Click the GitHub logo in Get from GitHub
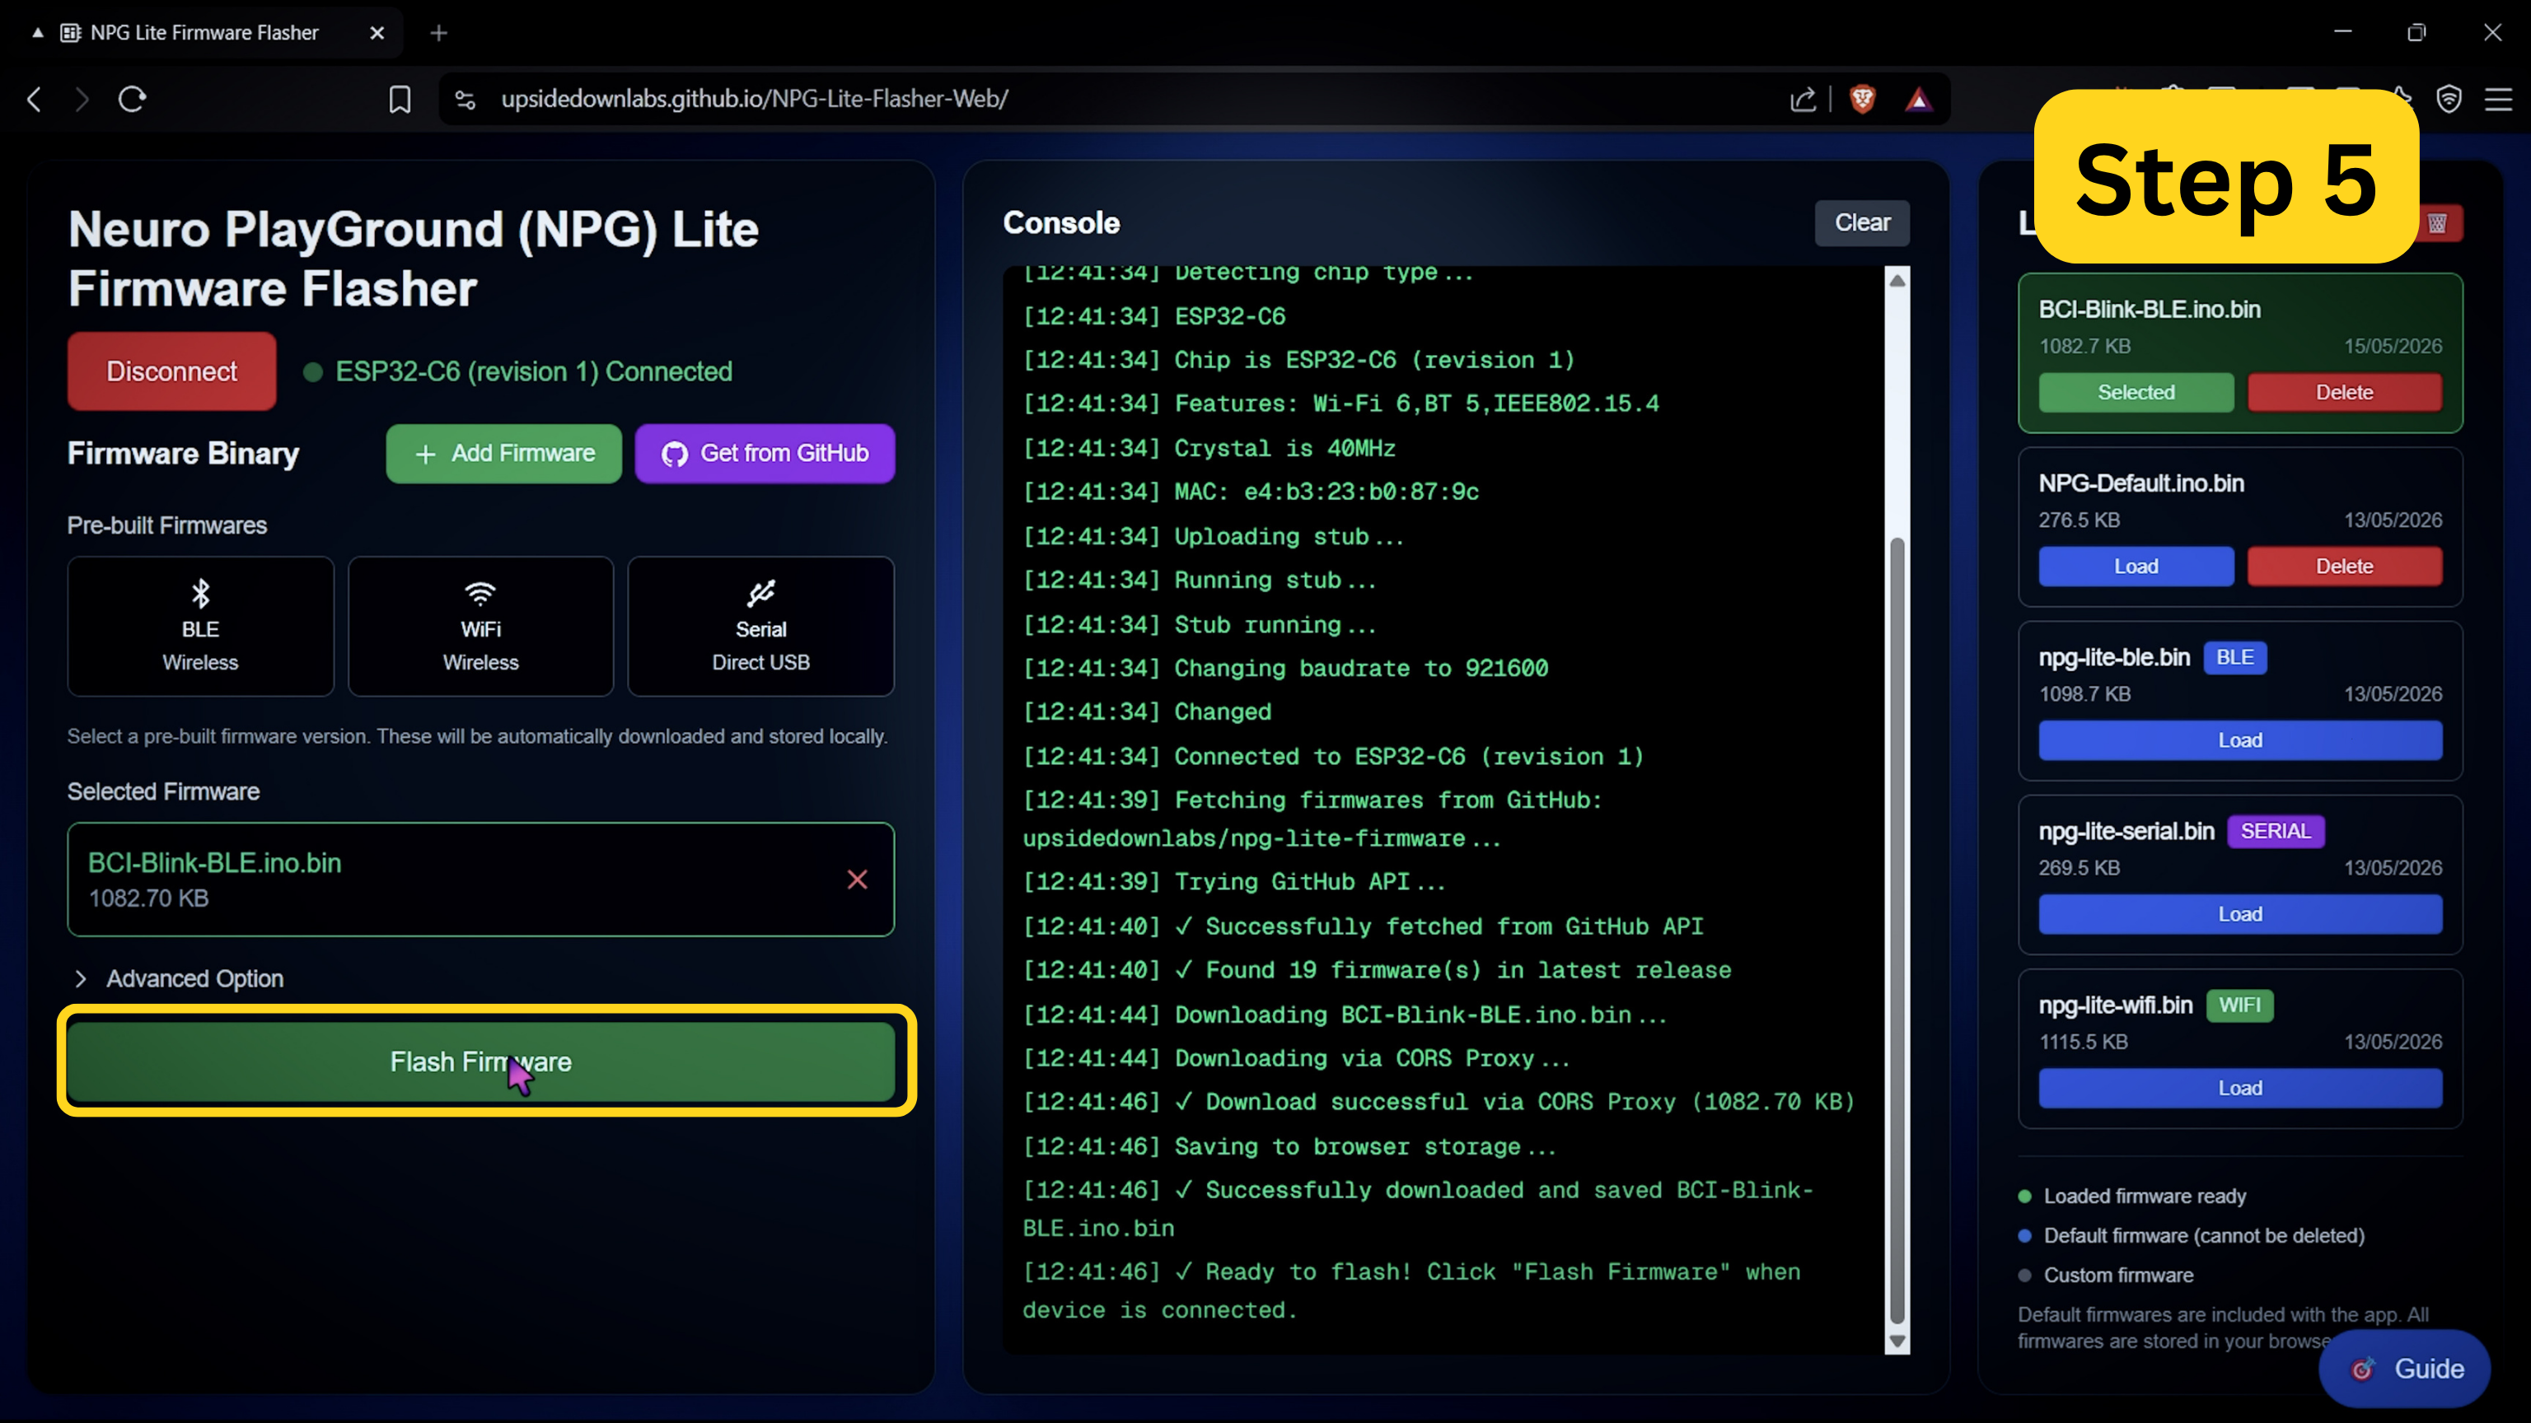This screenshot has height=1423, width=2531. [x=675, y=454]
